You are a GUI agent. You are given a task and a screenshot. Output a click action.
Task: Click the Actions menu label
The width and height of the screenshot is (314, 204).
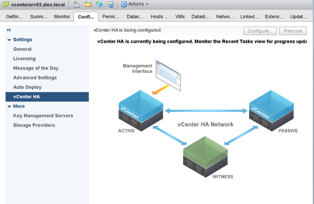[x=136, y=4]
